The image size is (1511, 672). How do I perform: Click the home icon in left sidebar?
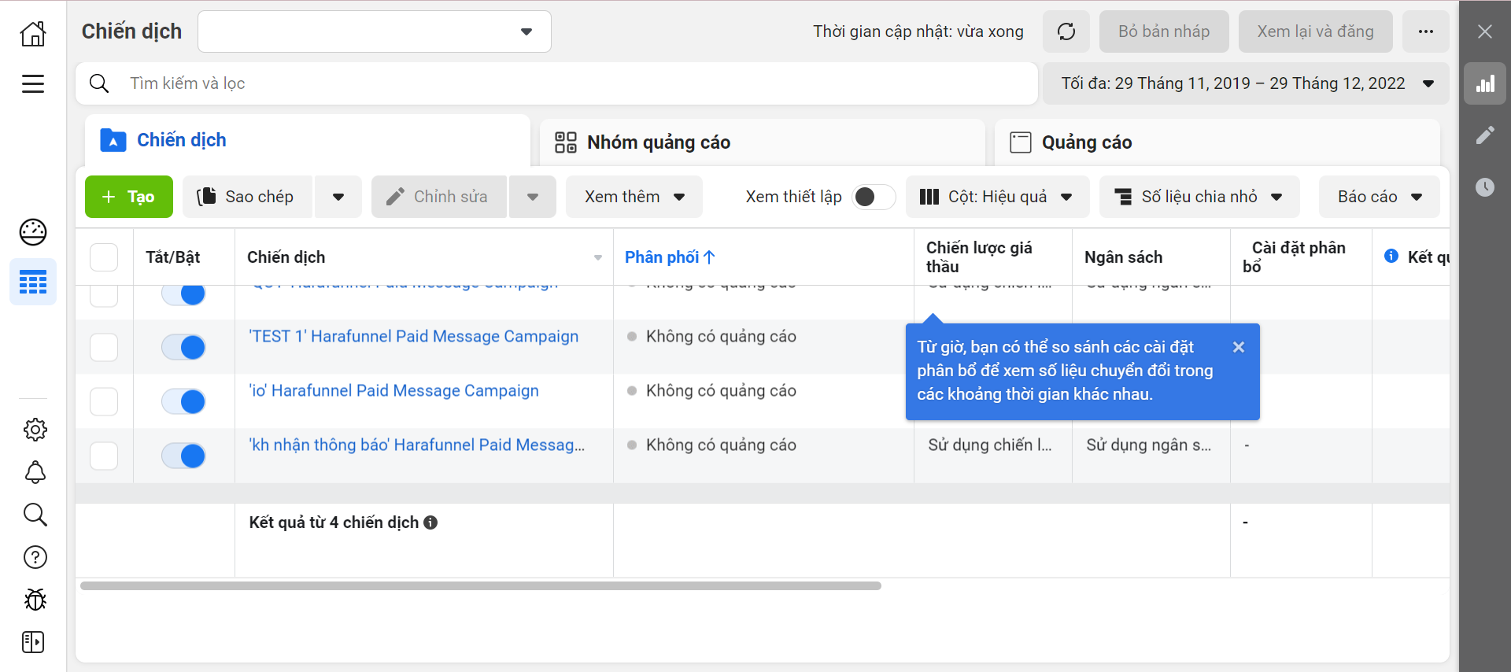click(x=33, y=33)
